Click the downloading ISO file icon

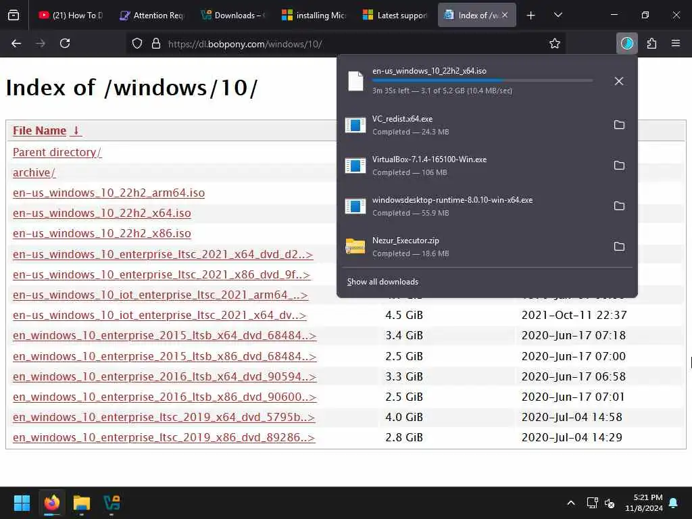355,81
